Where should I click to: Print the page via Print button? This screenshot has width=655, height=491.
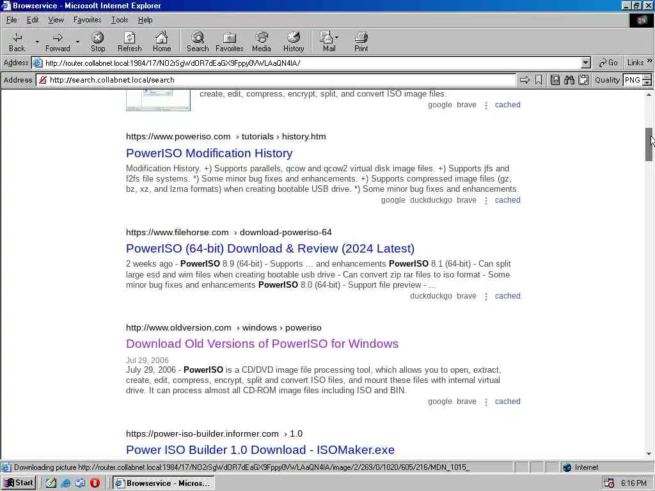click(x=361, y=42)
